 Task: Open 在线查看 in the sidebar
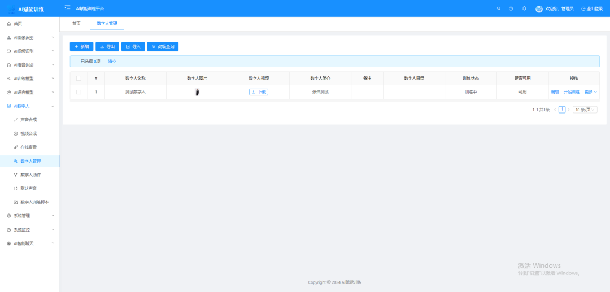pos(28,147)
